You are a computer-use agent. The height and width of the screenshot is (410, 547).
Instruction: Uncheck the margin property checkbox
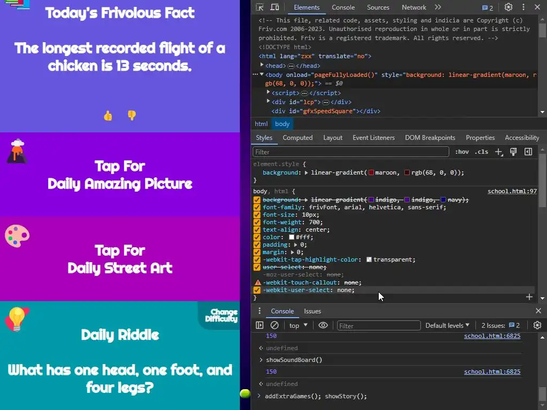click(257, 252)
